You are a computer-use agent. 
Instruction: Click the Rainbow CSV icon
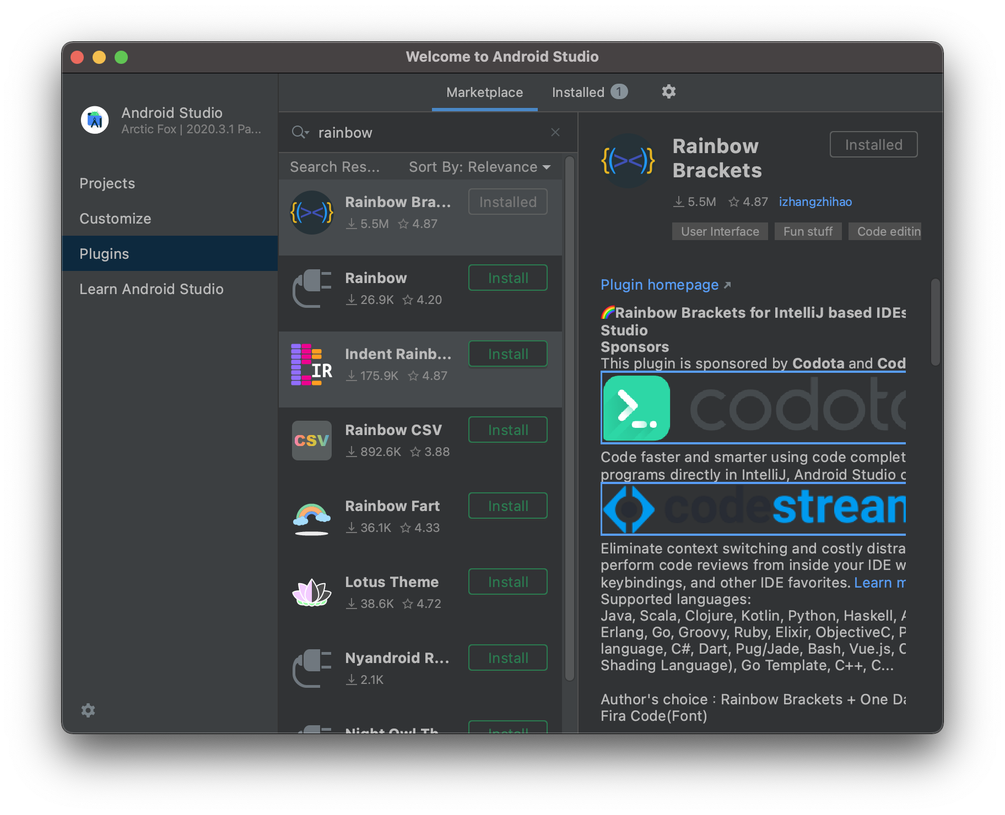[312, 441]
